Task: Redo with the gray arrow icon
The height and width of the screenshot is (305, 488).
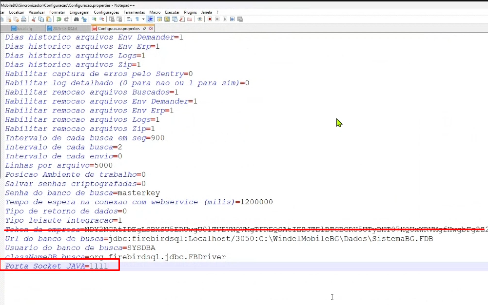Action: pyautogui.click(x=66, y=19)
